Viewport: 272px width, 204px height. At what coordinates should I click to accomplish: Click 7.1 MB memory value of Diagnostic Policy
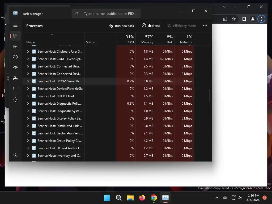pyautogui.click(x=148, y=104)
